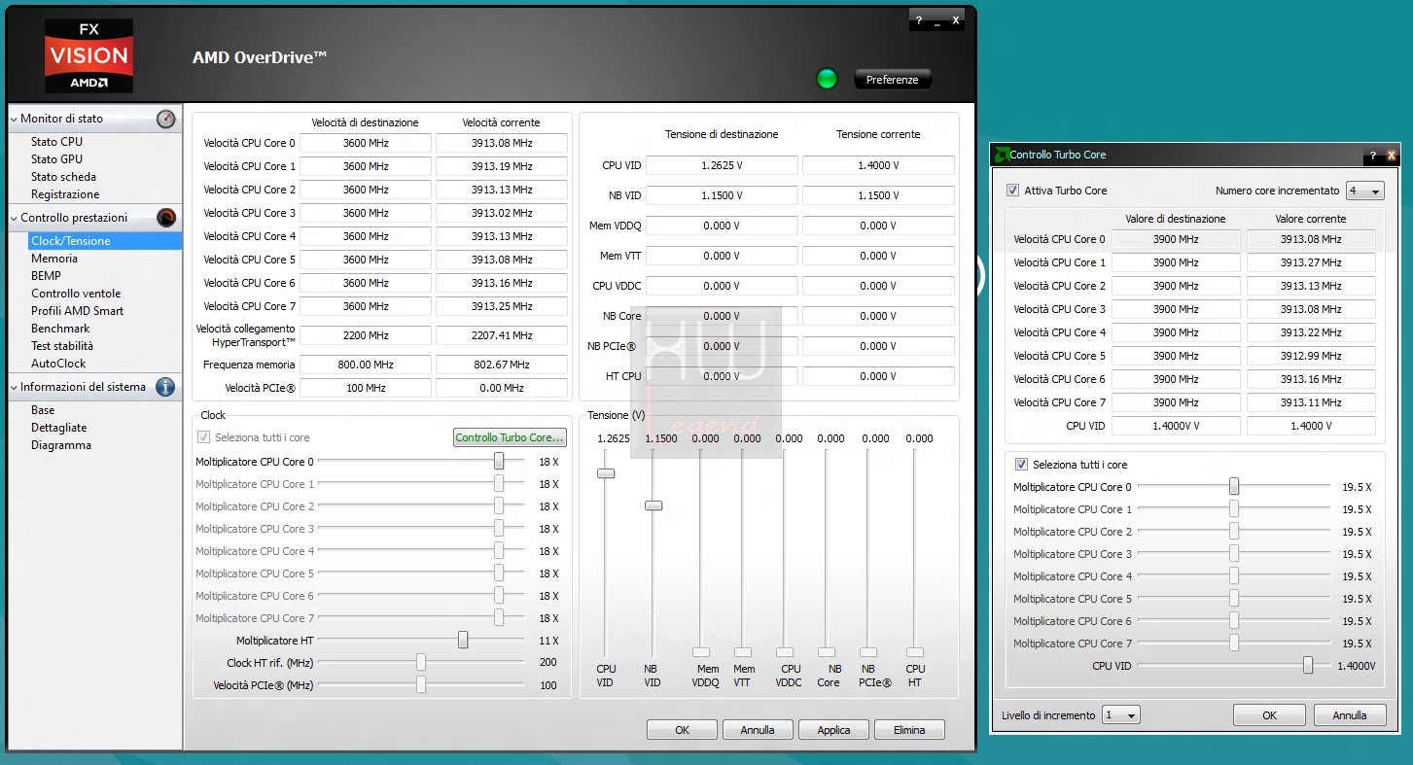Click the CPU VID vertical voltage slider
The image size is (1413, 765).
(606, 473)
